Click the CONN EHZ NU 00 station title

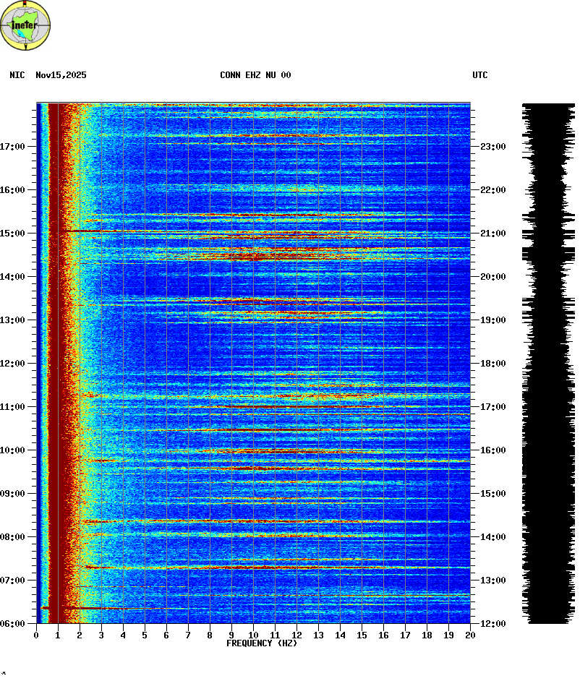(x=255, y=75)
